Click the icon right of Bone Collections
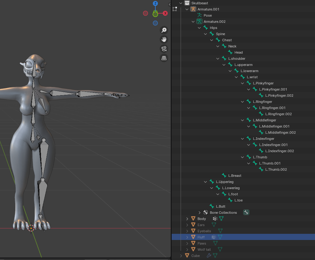Image resolution: width=315 pixels, height=260 pixels. (246, 213)
